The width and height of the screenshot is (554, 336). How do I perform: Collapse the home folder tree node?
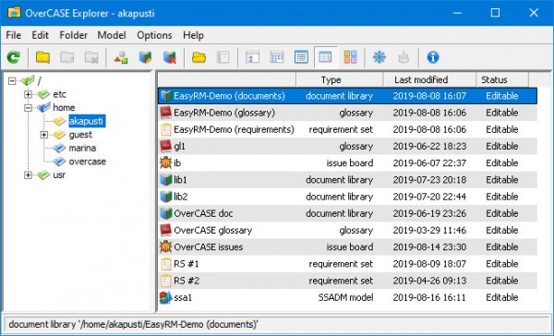pyautogui.click(x=29, y=108)
